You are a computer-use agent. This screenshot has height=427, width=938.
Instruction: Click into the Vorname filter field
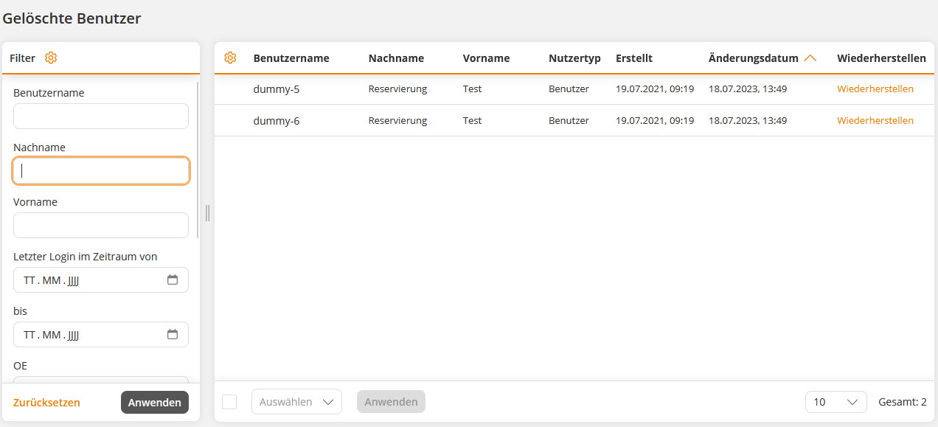tap(101, 226)
